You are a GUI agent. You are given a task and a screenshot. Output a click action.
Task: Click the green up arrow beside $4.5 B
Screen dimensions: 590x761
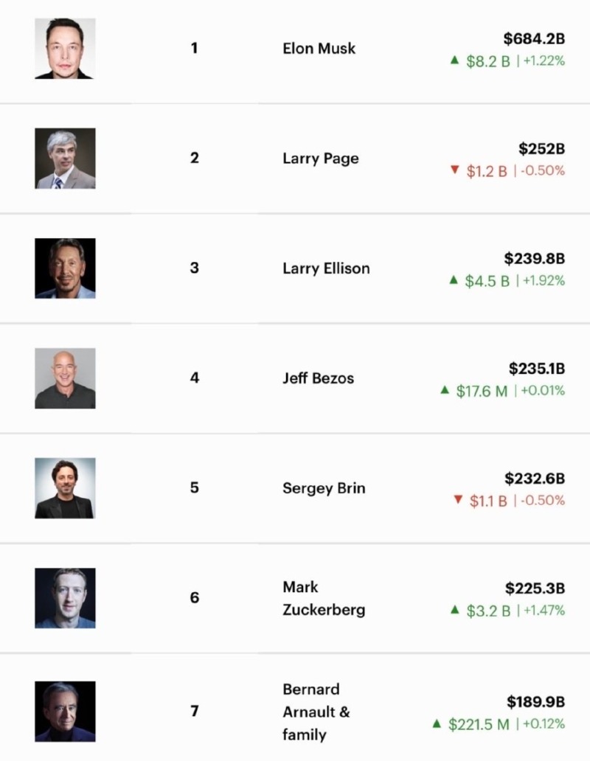tap(454, 280)
